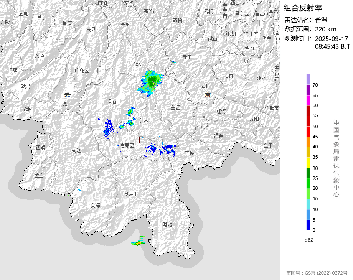The image size is (353, 280).
Task: Click the 建水 map label
Action: (x=261, y=78)
